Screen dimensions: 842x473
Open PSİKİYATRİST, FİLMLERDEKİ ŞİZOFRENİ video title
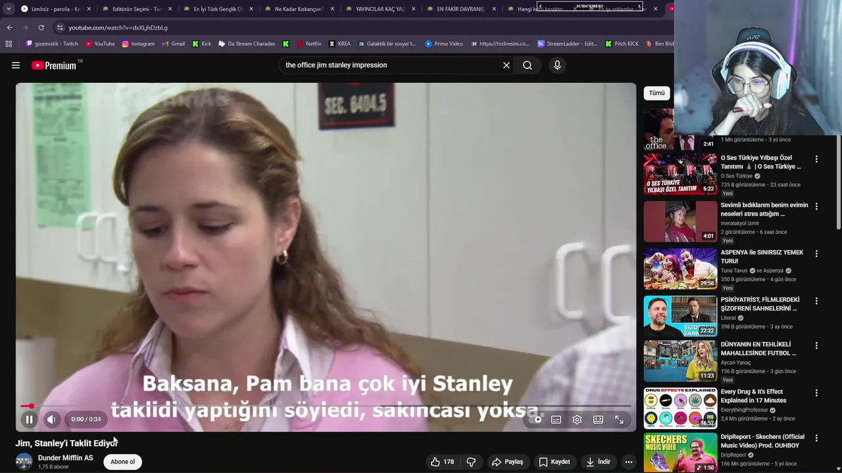pos(760,304)
